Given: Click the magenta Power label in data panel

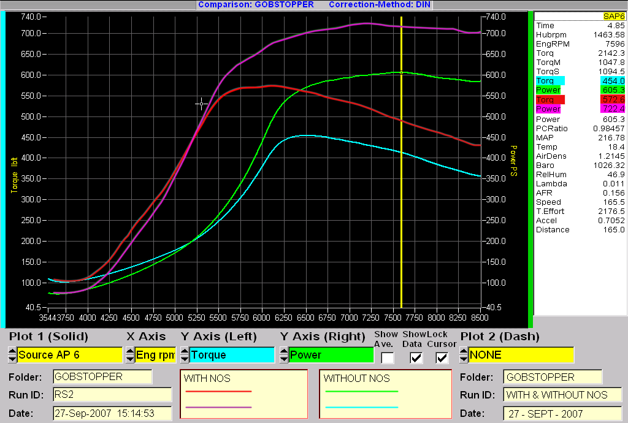Looking at the screenshot, I should tap(550, 109).
